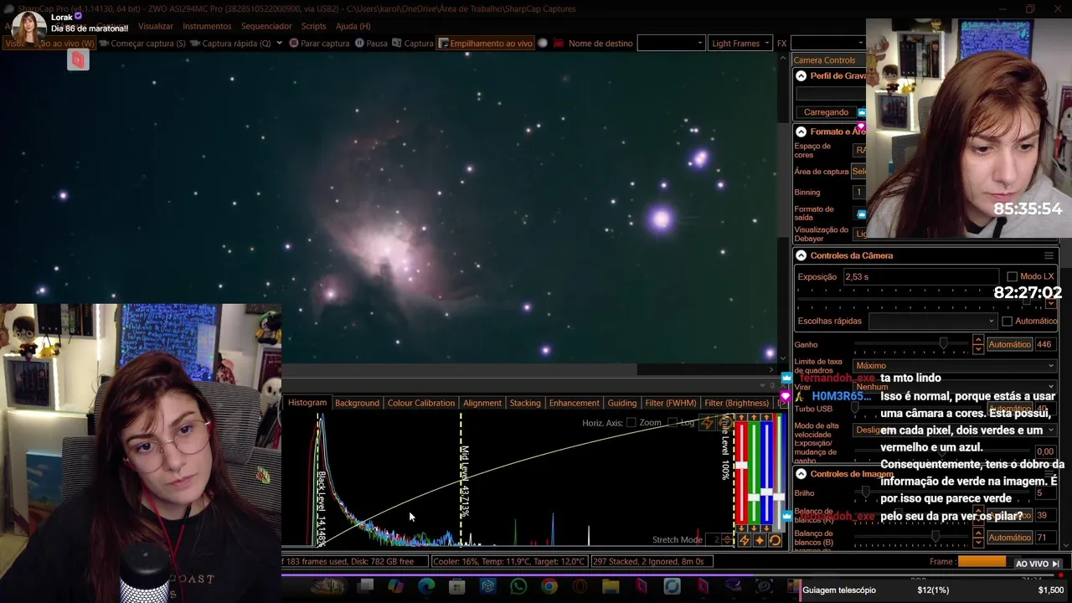Open the Visualizar menu
The height and width of the screenshot is (603, 1072).
[x=156, y=26]
